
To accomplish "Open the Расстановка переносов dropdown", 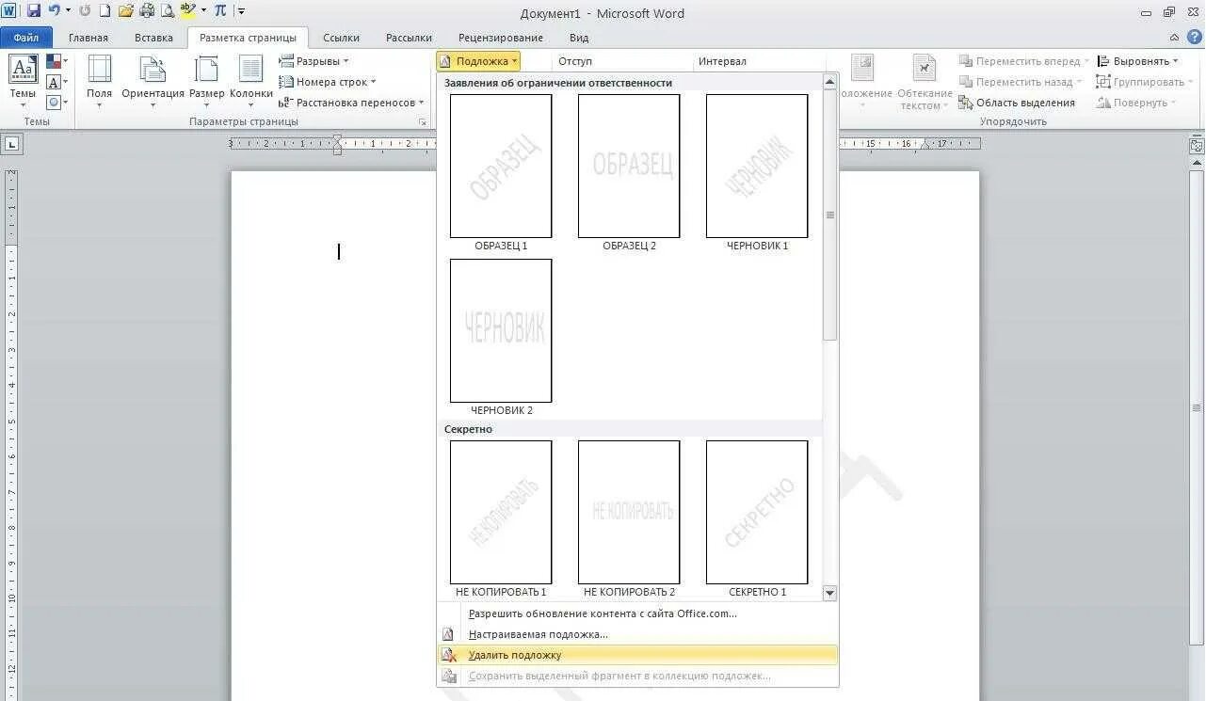I will click(352, 103).
